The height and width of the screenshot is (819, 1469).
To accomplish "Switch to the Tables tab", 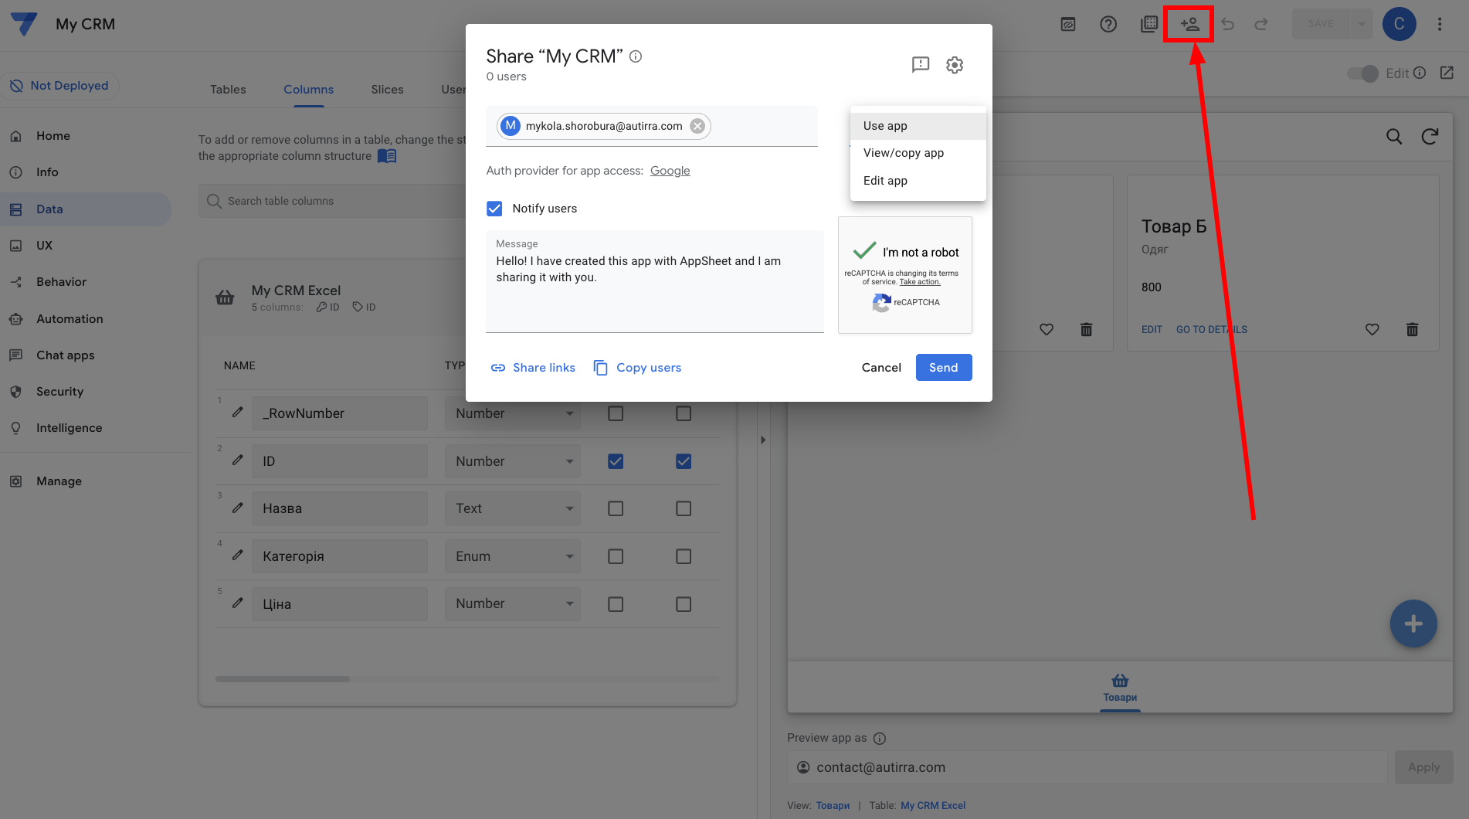I will [x=228, y=90].
